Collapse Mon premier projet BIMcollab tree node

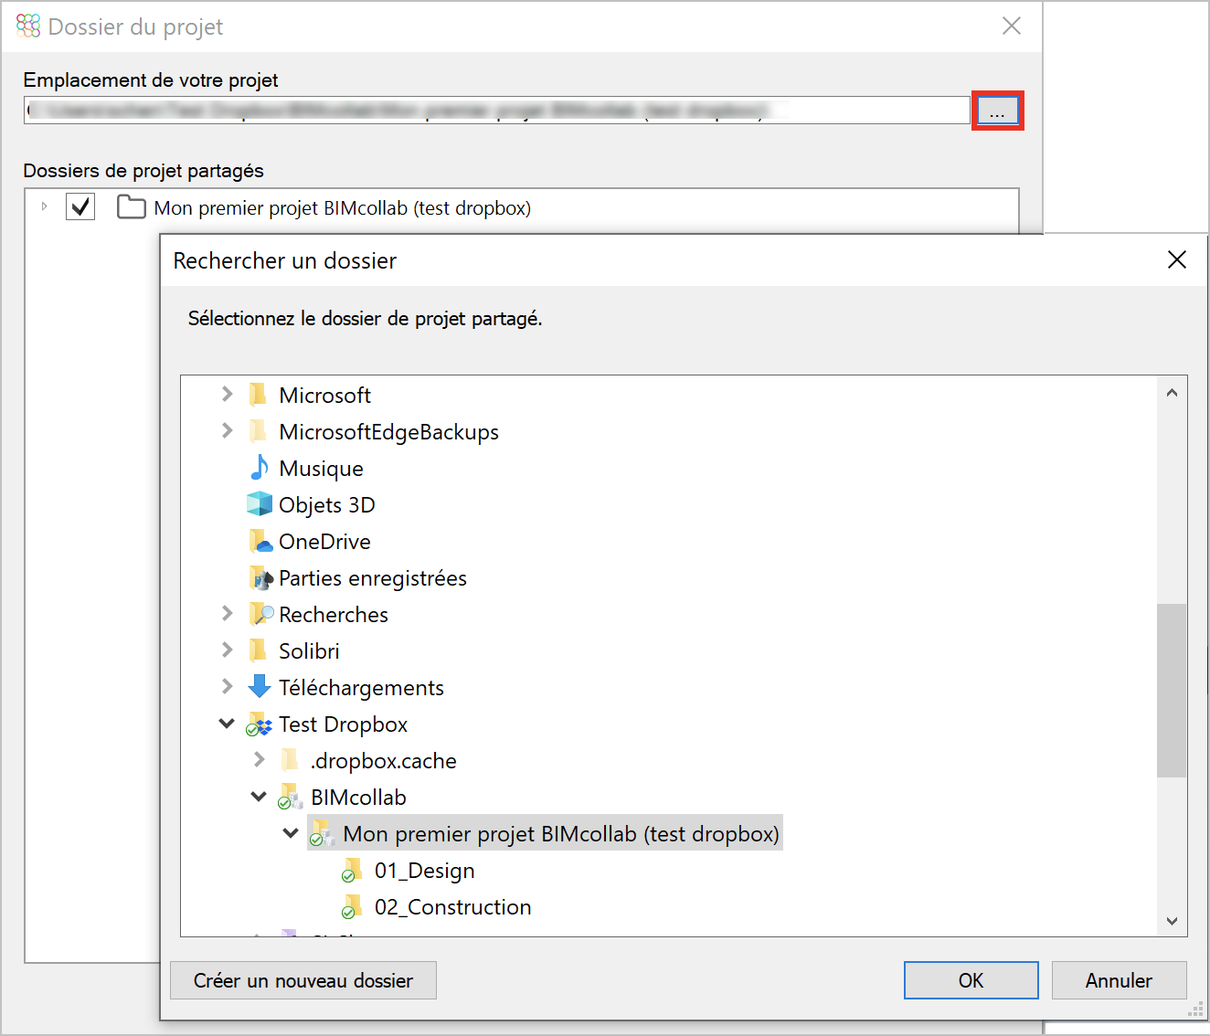[291, 833]
